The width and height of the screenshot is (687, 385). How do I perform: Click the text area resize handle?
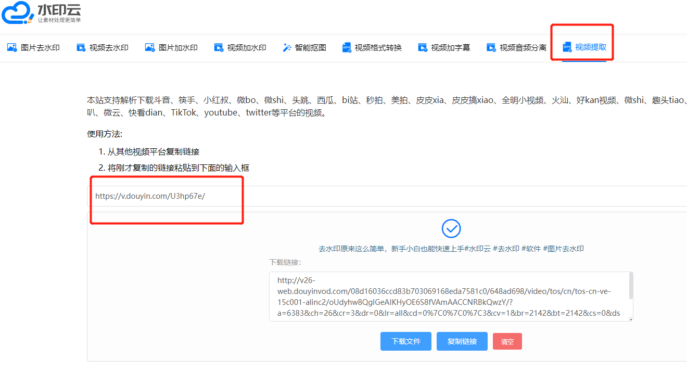point(631,319)
